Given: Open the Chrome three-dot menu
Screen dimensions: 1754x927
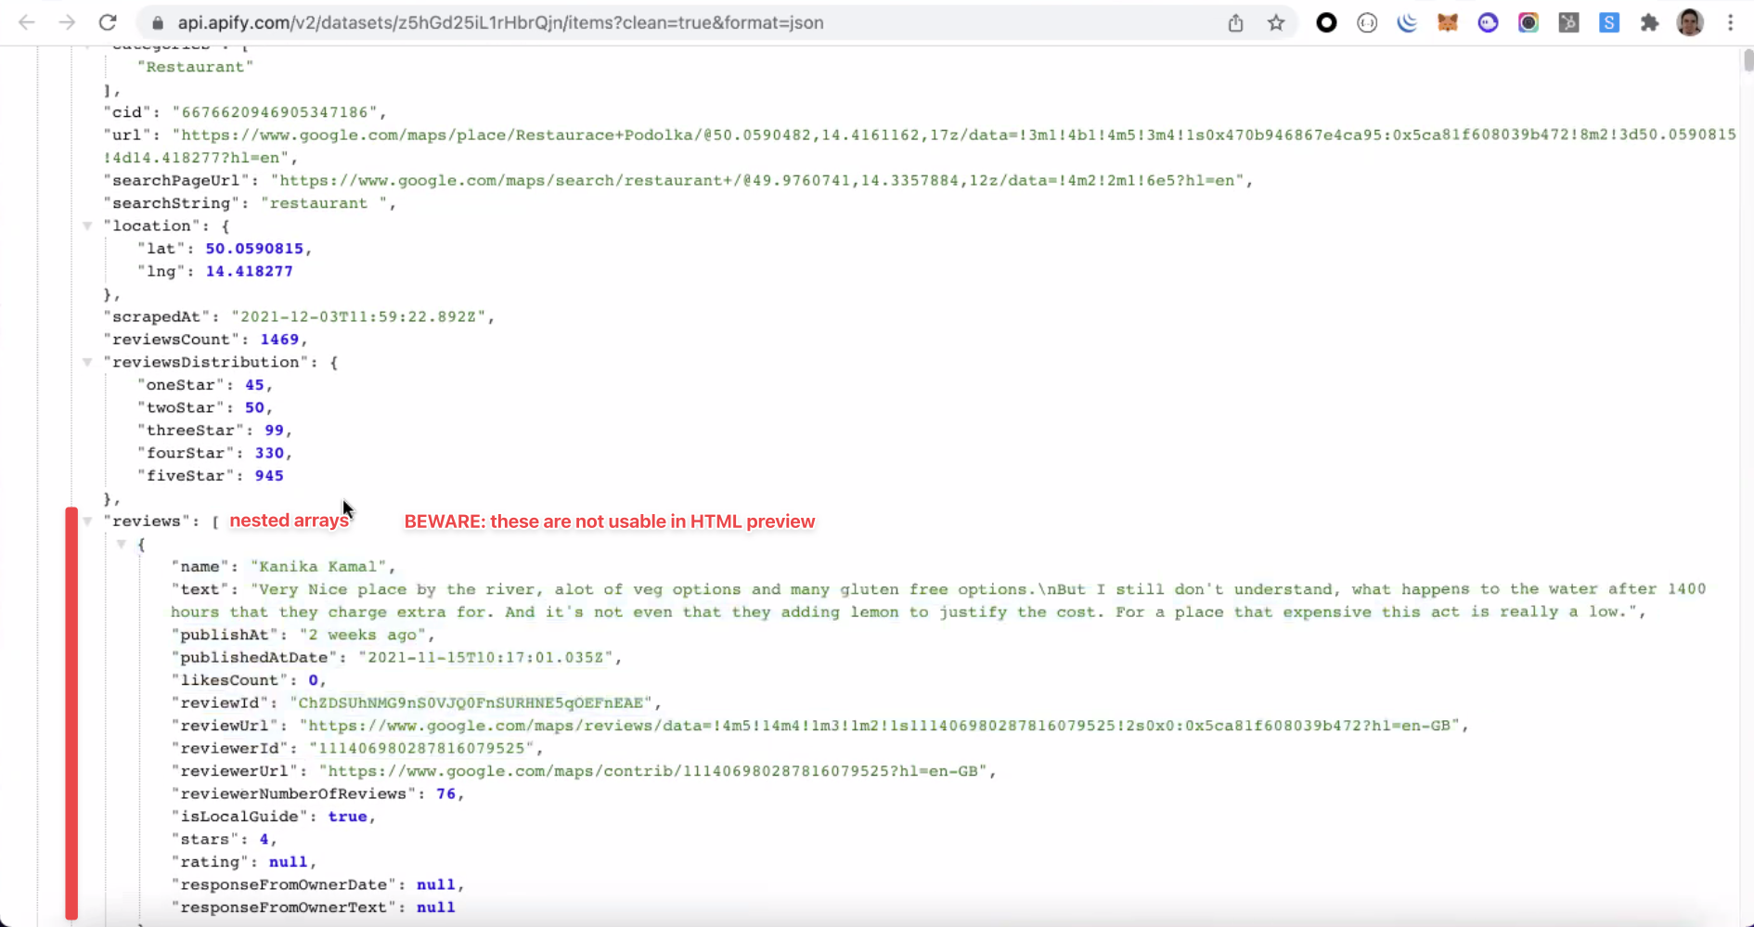Looking at the screenshot, I should [1730, 22].
